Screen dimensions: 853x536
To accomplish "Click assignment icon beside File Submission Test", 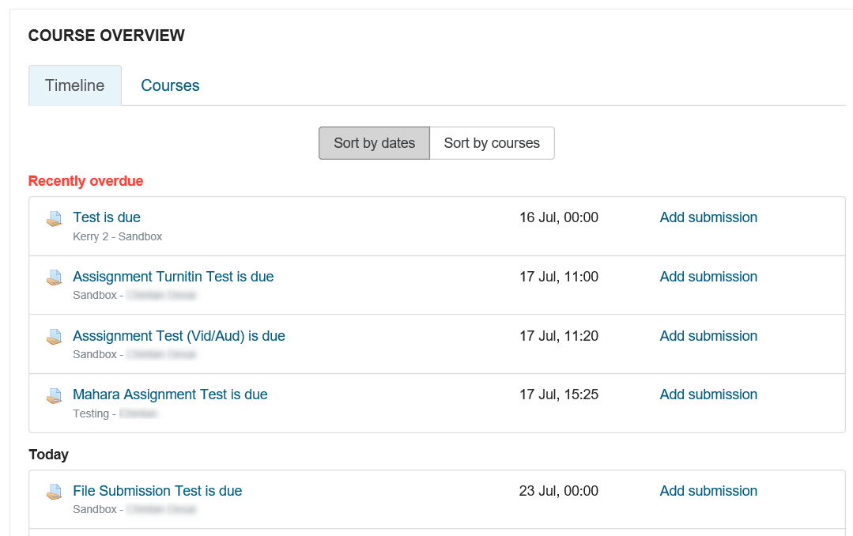I will tap(54, 493).
